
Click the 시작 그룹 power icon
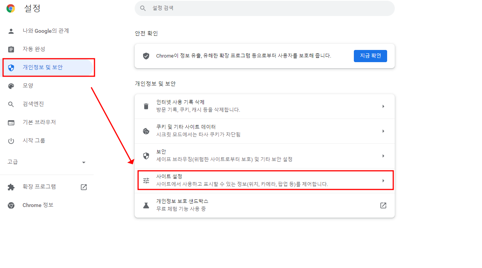click(x=11, y=140)
